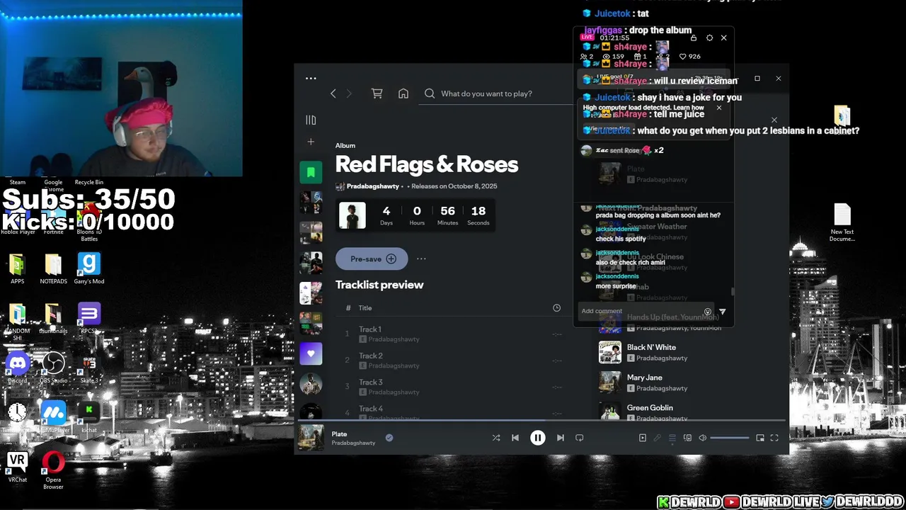
Task: Open the Pradabagshawty artist link under album title
Action: tap(373, 186)
